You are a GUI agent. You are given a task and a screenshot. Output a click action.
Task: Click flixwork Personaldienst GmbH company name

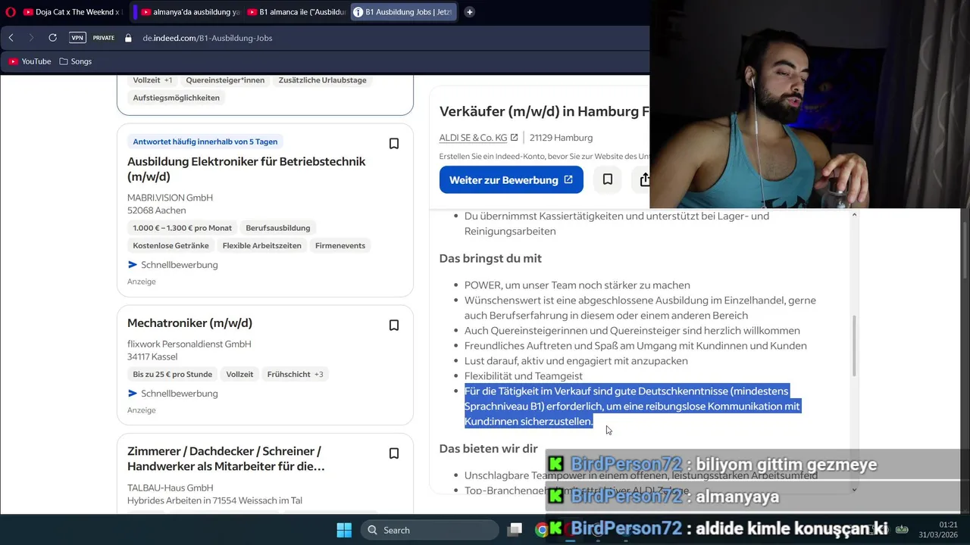pos(189,344)
